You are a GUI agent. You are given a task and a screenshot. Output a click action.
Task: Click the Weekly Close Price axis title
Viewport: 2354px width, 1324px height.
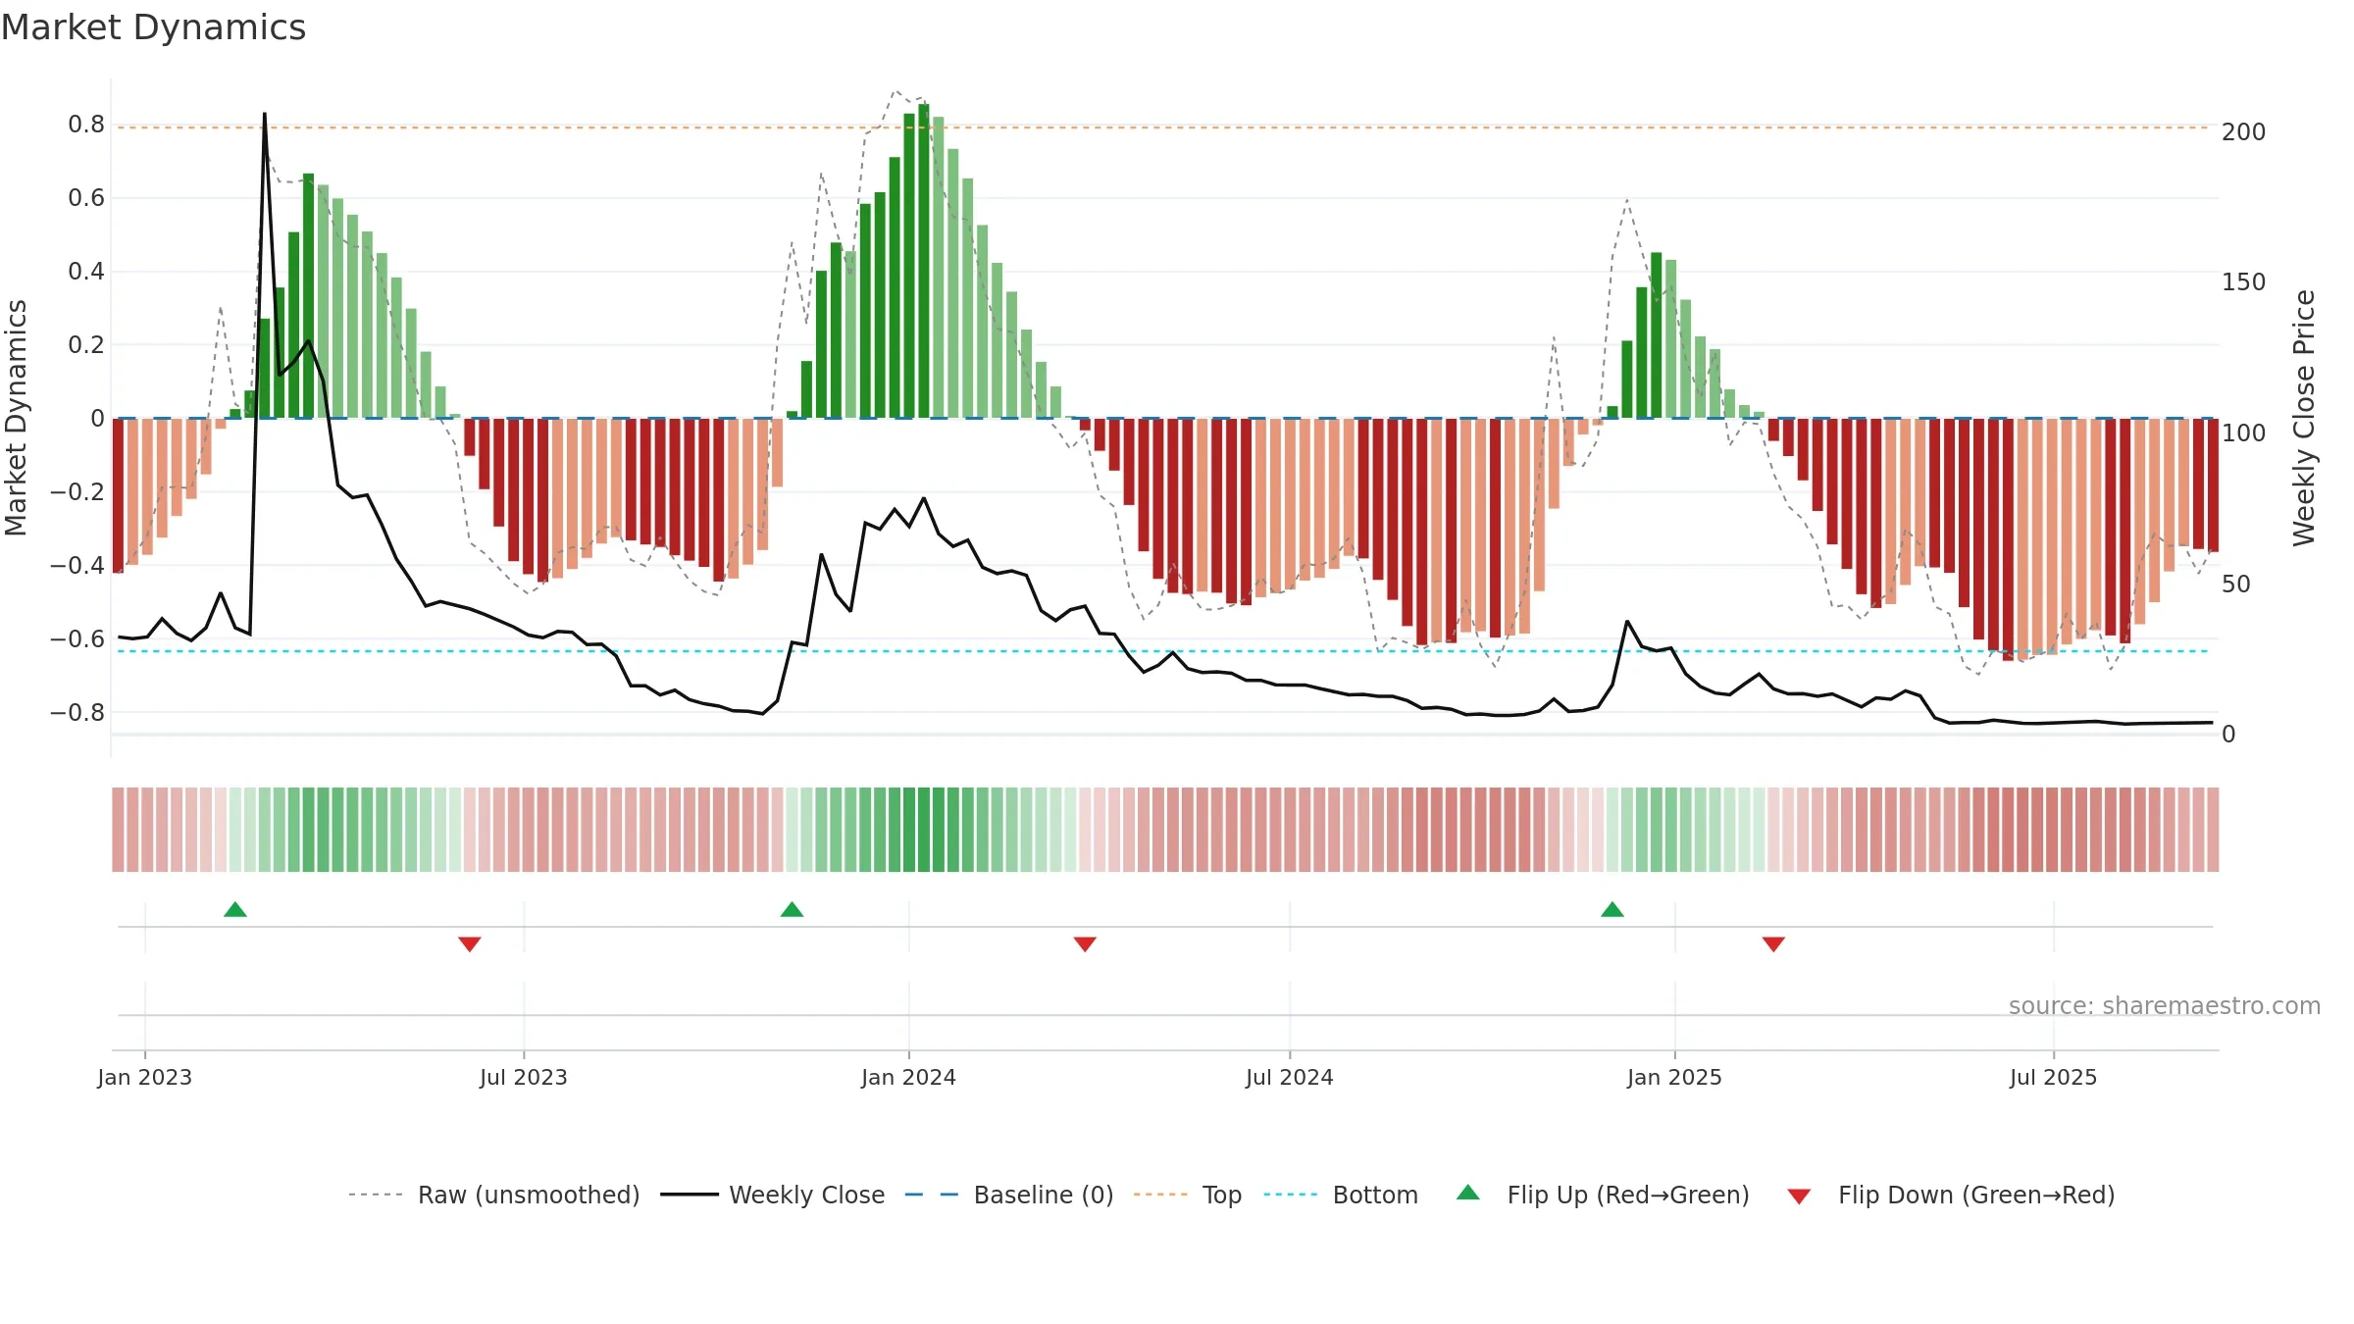tap(2304, 418)
